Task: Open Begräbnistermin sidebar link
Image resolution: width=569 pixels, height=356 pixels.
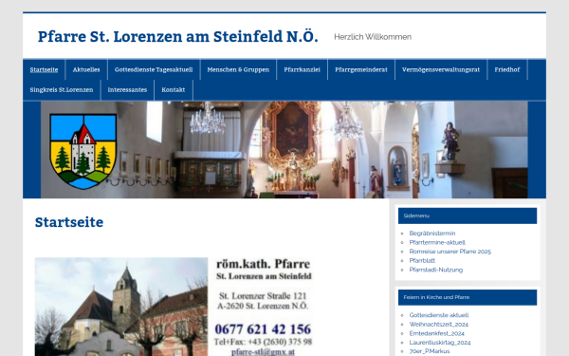Action: (432, 234)
